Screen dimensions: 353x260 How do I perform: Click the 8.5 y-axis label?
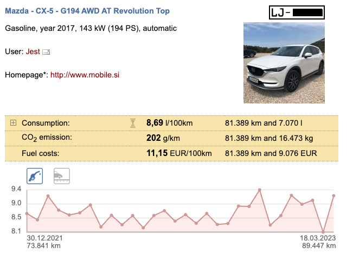pyautogui.click(x=16, y=217)
